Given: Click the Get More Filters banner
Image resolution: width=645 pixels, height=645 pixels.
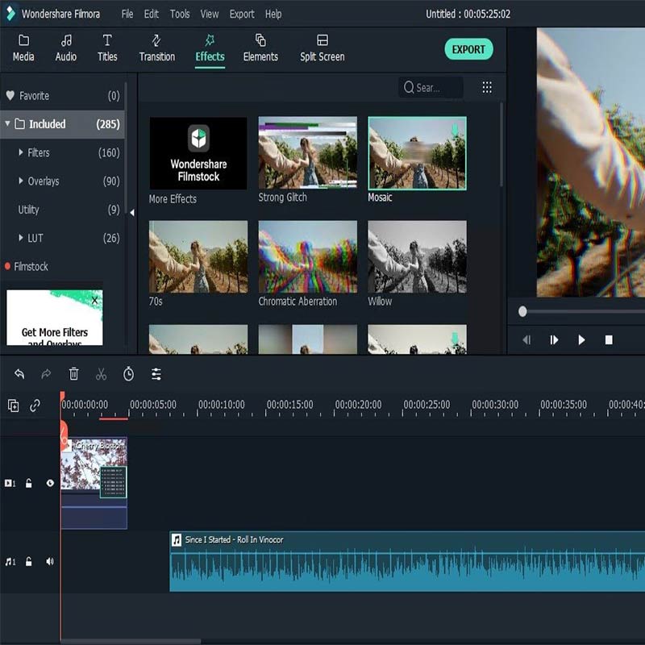Looking at the screenshot, I should point(55,318).
